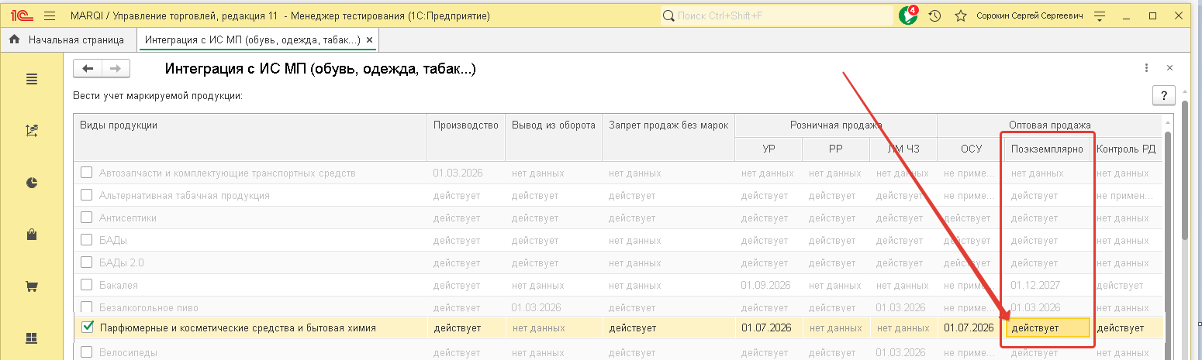Close the Интеграция с ИС МП tab
The width and height of the screenshot is (1202, 360).
(369, 39)
